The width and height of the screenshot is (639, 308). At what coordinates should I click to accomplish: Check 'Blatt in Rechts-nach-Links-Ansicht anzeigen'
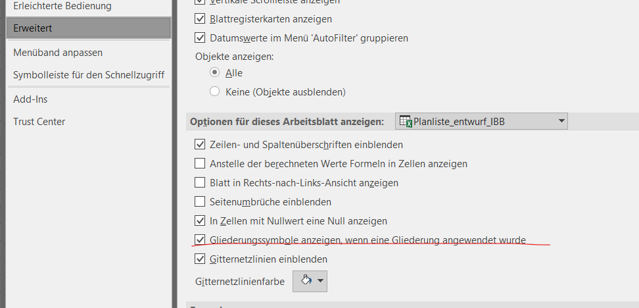201,182
